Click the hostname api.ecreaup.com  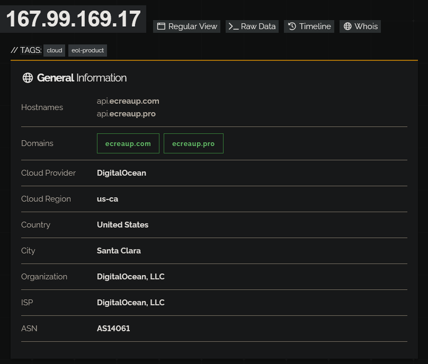coord(127,100)
